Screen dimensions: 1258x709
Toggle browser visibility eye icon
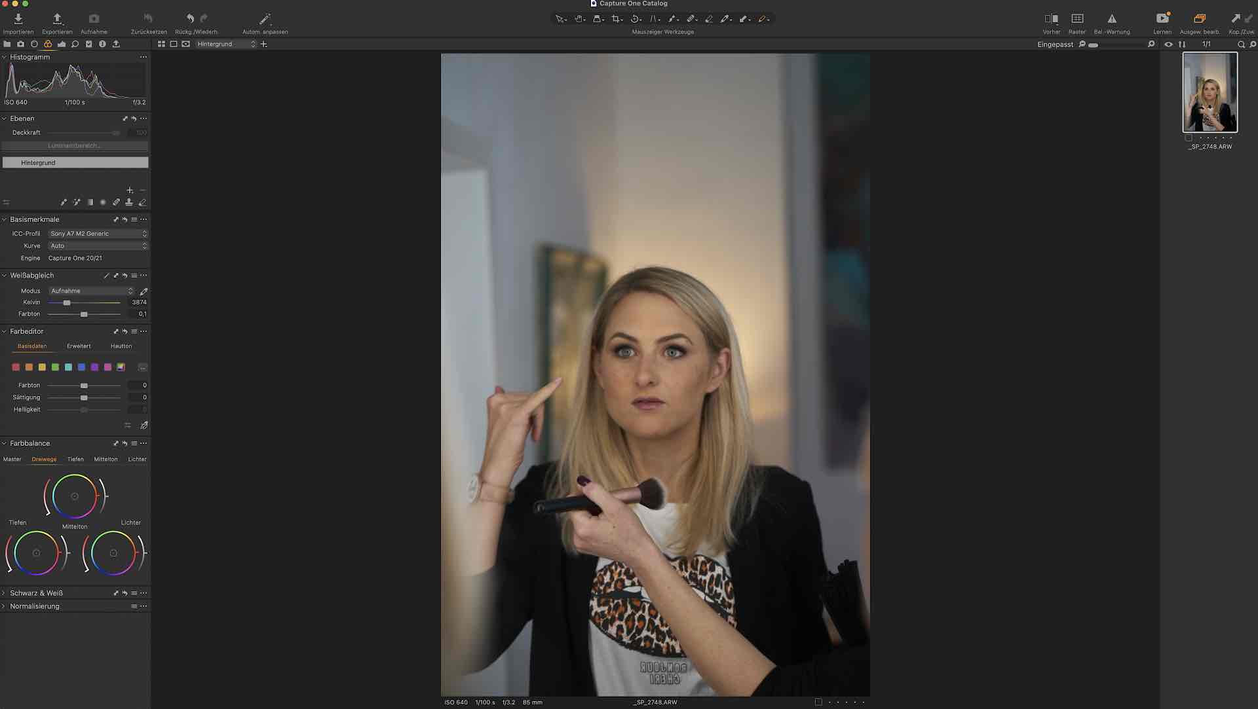pos(1168,44)
